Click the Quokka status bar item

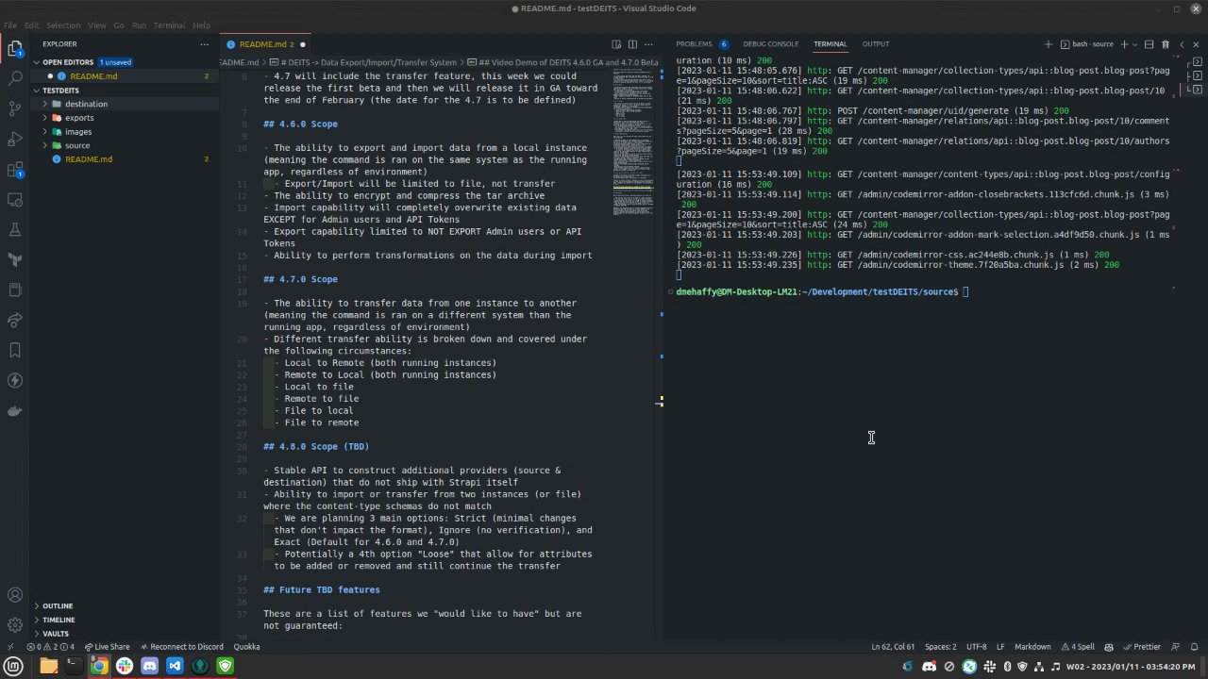[x=246, y=647]
